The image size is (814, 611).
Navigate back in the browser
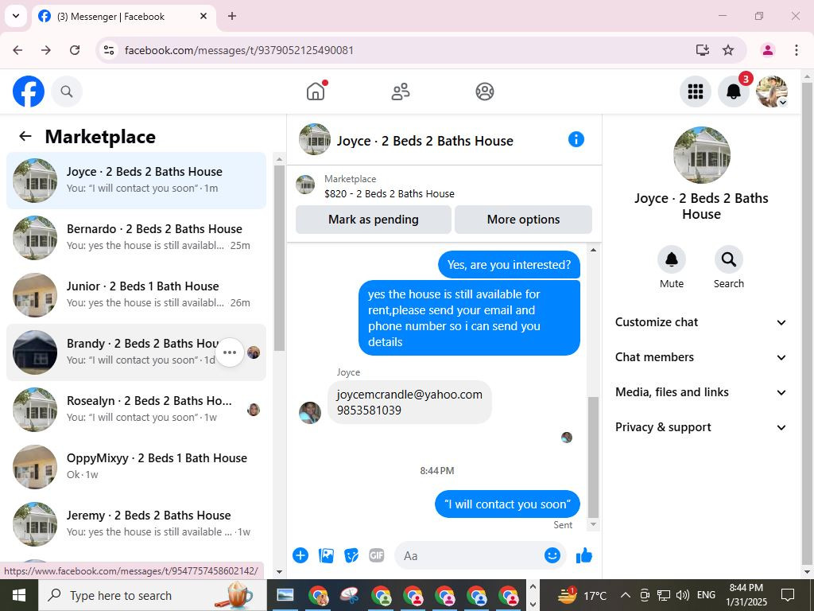pyautogui.click(x=17, y=50)
